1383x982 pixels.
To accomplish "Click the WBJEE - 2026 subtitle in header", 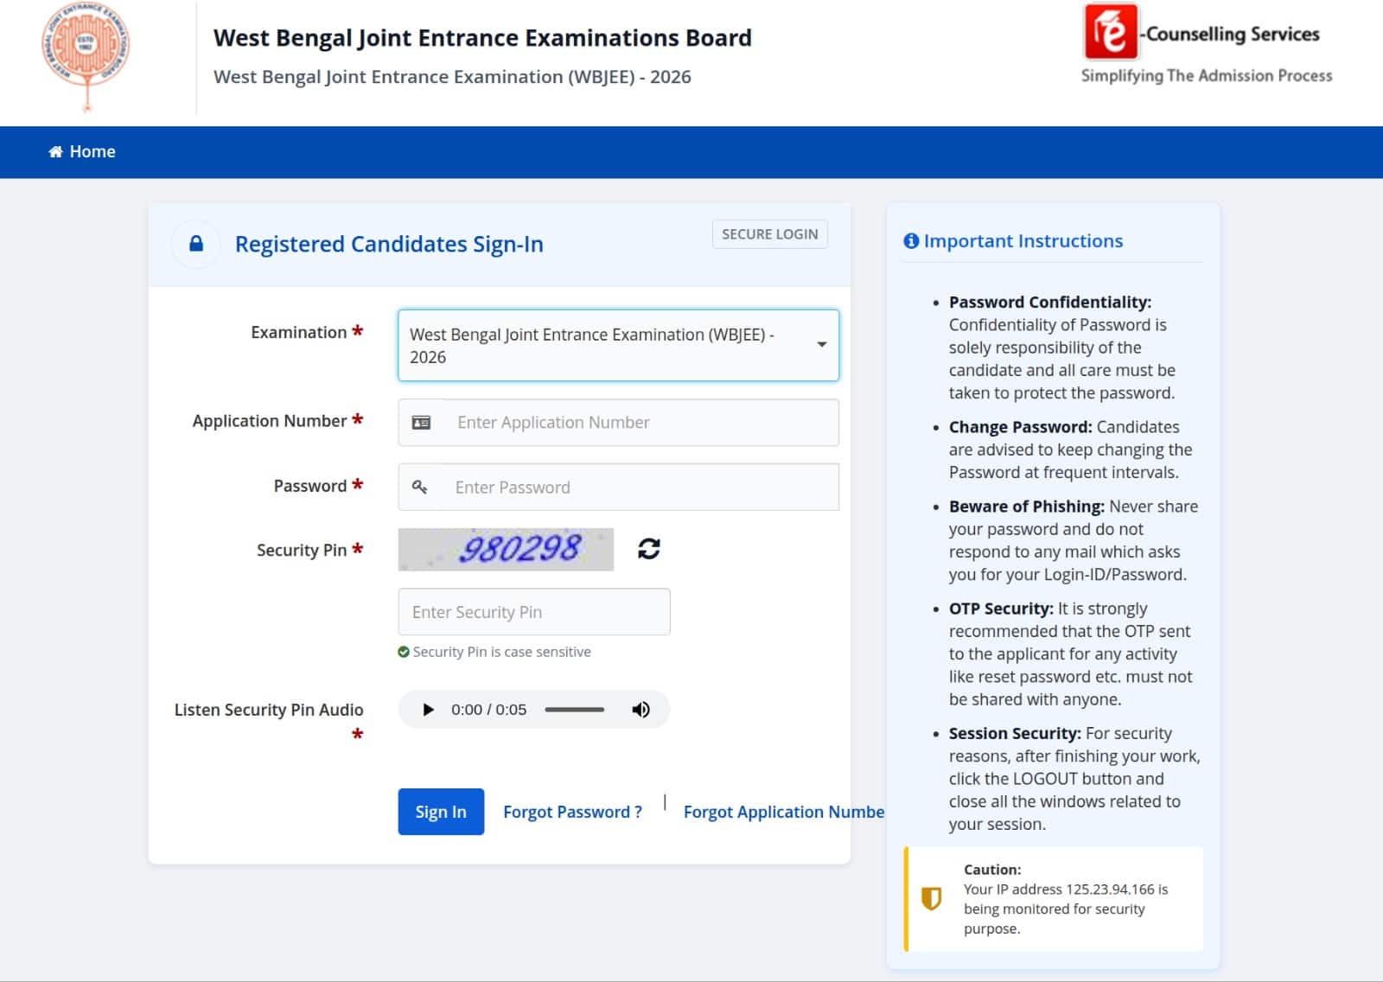I will pyautogui.click(x=452, y=77).
